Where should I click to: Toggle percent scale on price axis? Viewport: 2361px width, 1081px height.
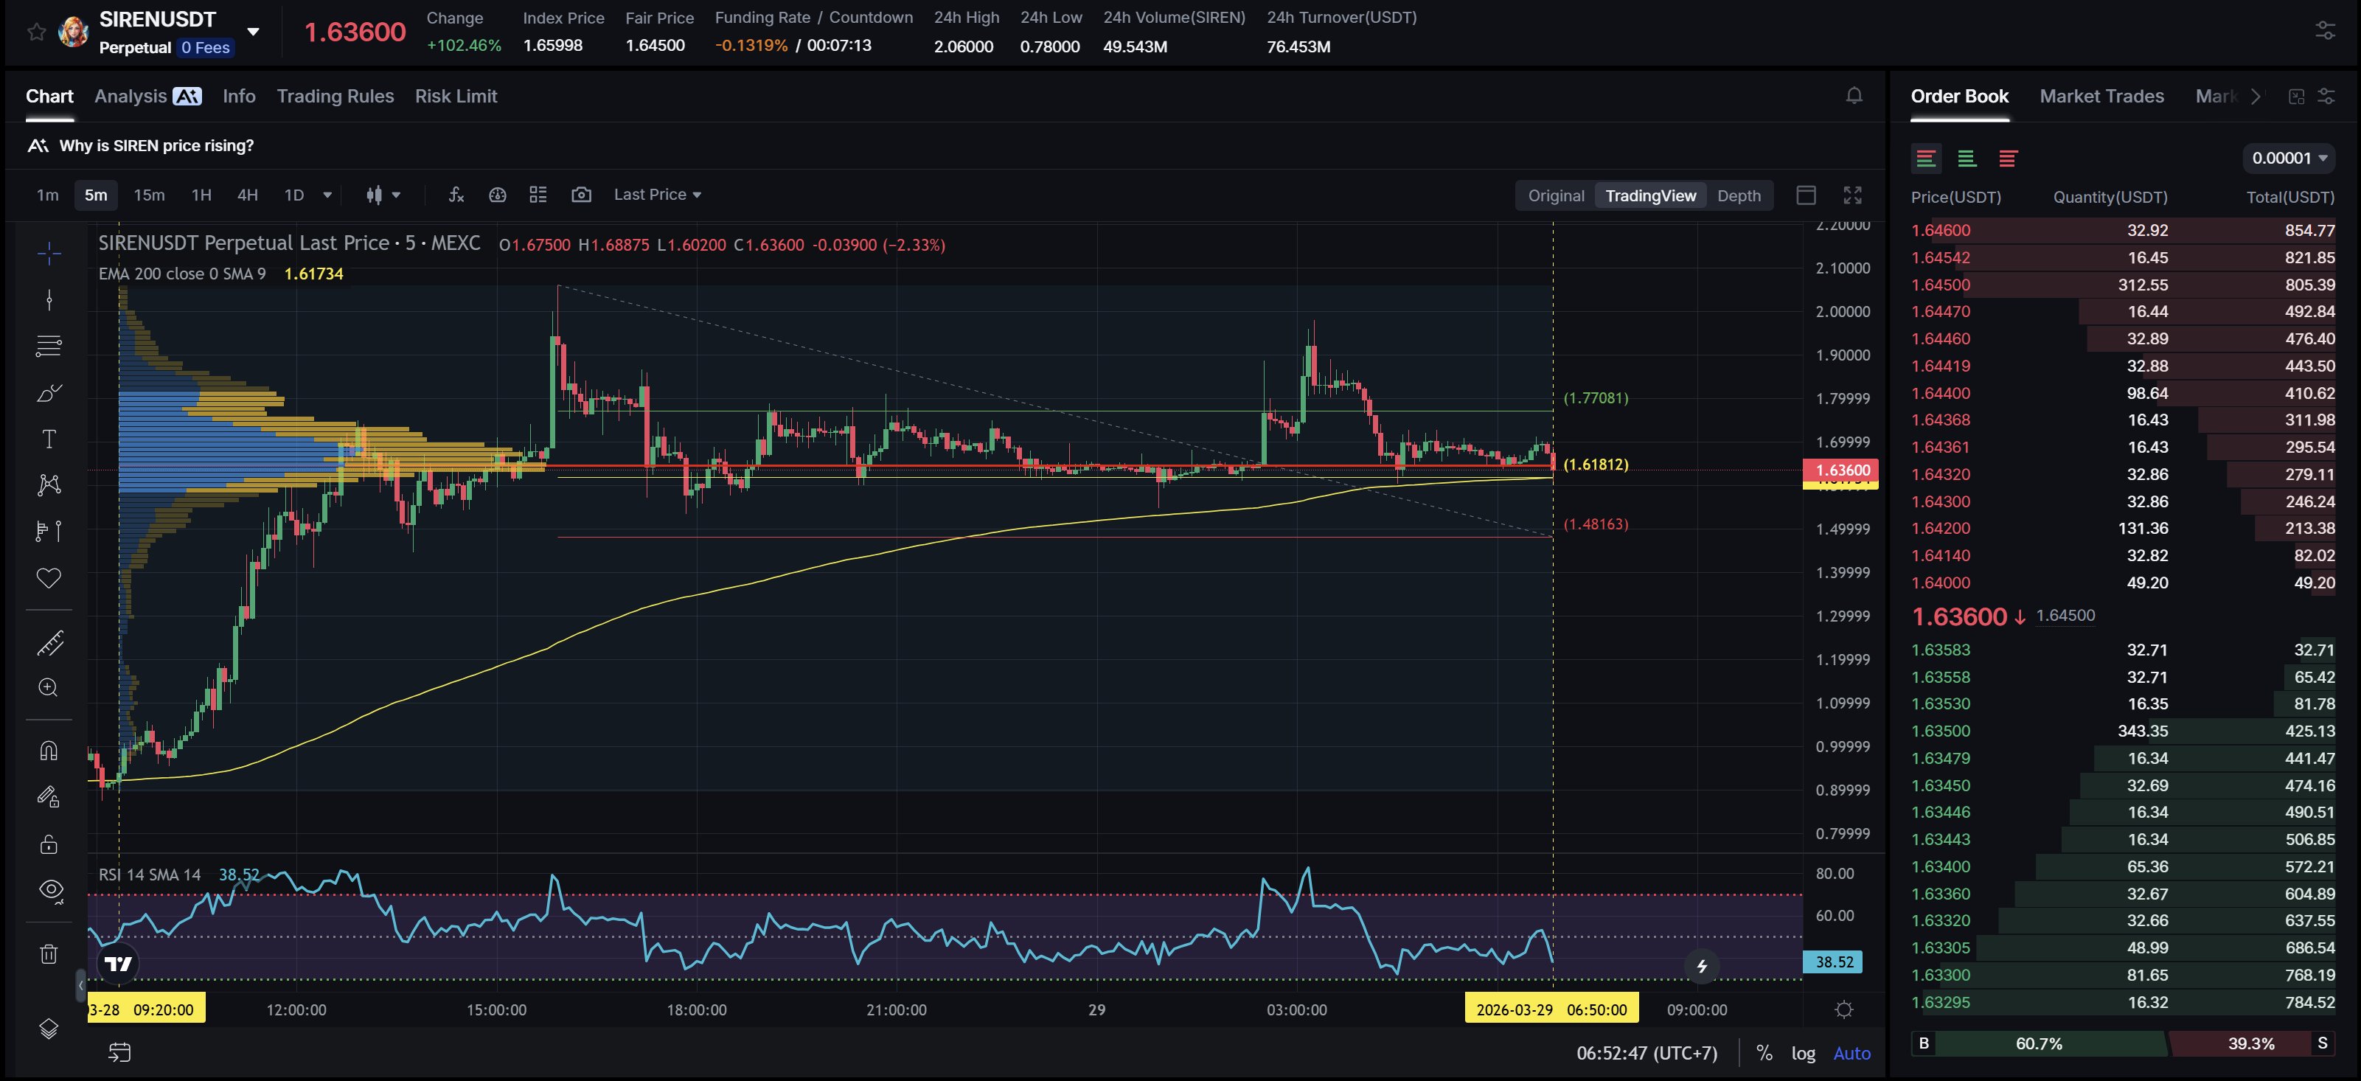pyautogui.click(x=1764, y=1052)
